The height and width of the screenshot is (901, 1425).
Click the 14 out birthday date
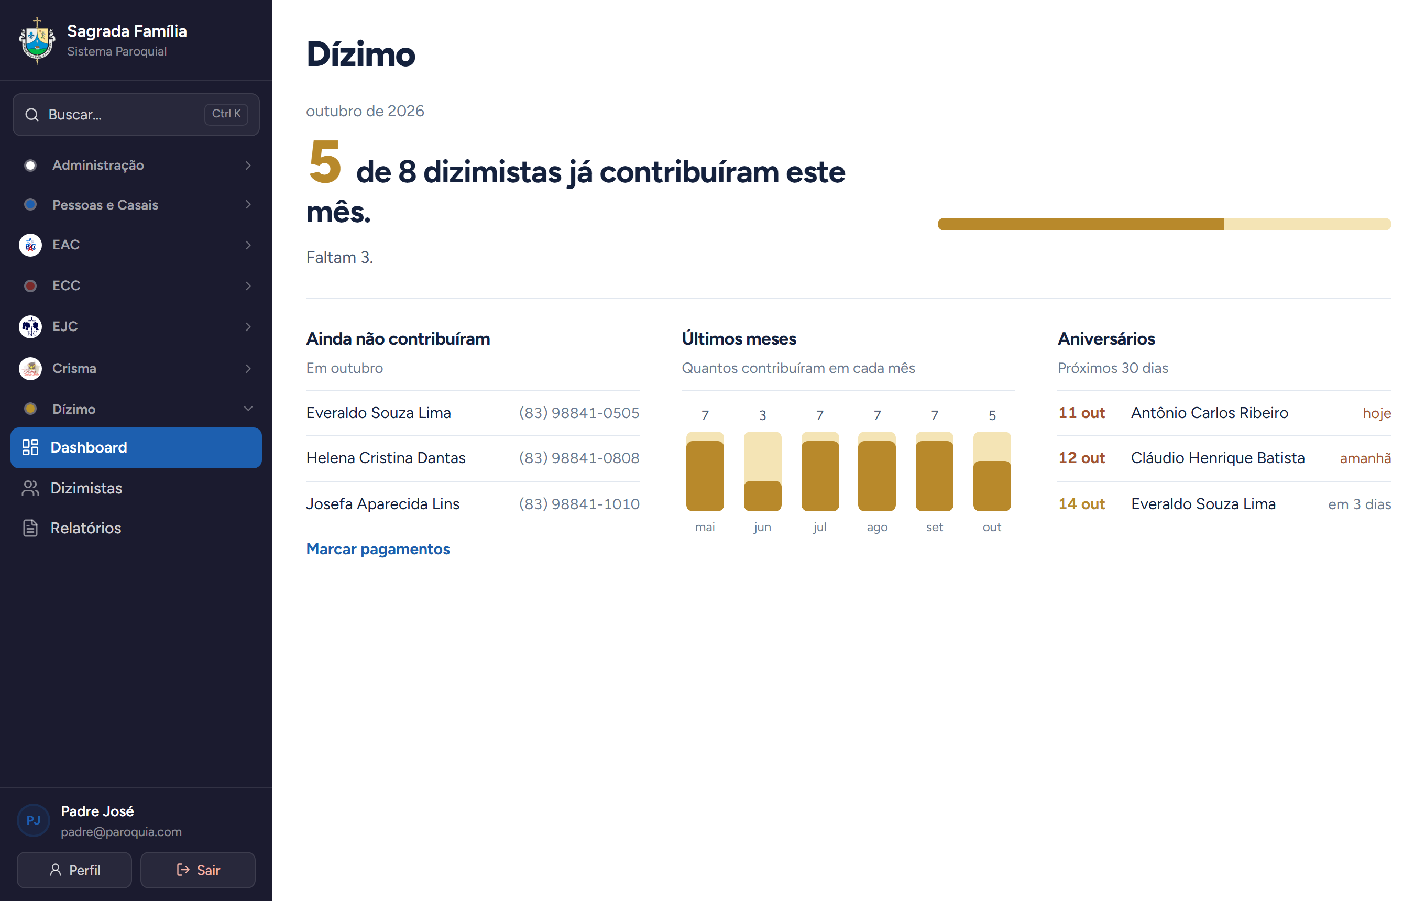[x=1081, y=504]
